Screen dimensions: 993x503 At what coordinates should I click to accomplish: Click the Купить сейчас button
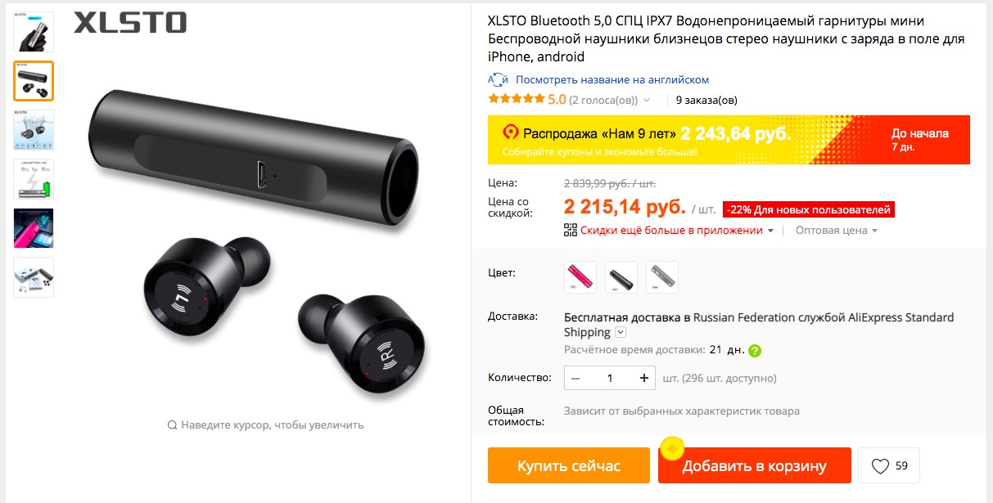[x=569, y=466]
